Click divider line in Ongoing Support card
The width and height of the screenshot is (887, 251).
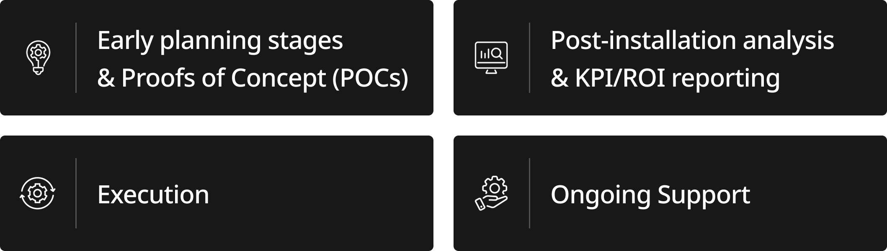coord(529,193)
